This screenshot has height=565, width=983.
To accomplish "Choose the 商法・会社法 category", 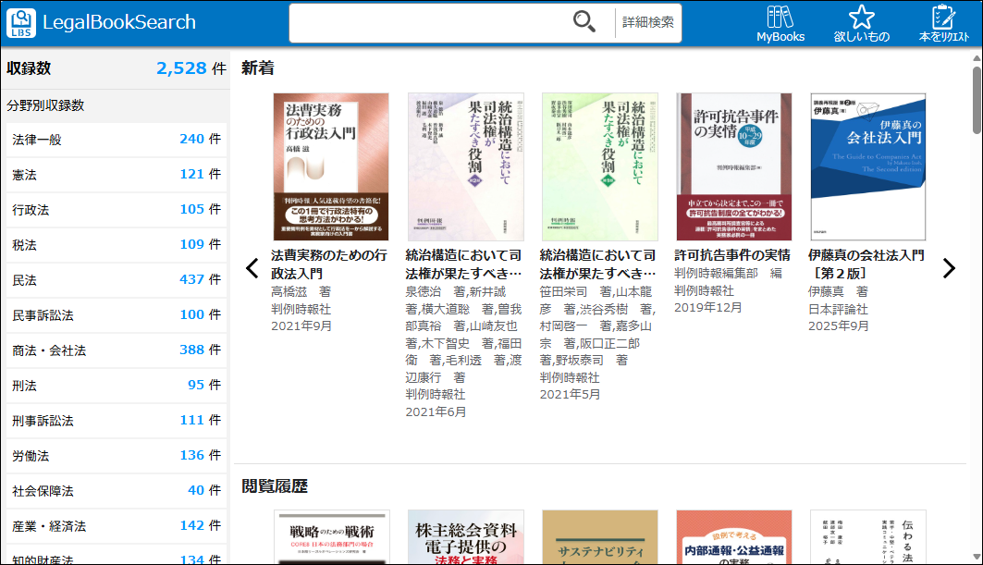I will click(116, 350).
